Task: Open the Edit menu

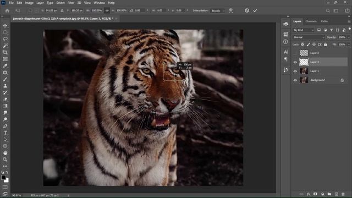Action: click(19, 3)
